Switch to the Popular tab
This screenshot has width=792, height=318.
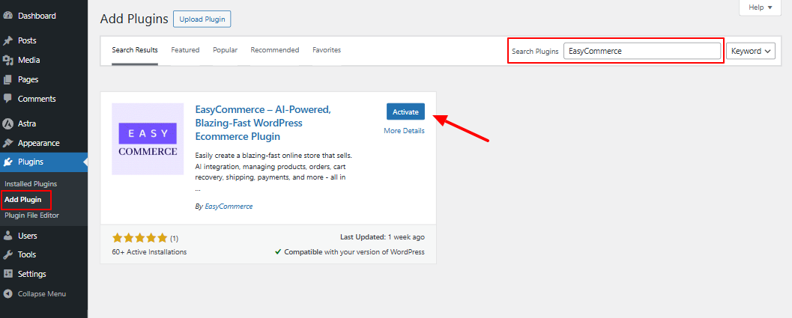click(226, 50)
